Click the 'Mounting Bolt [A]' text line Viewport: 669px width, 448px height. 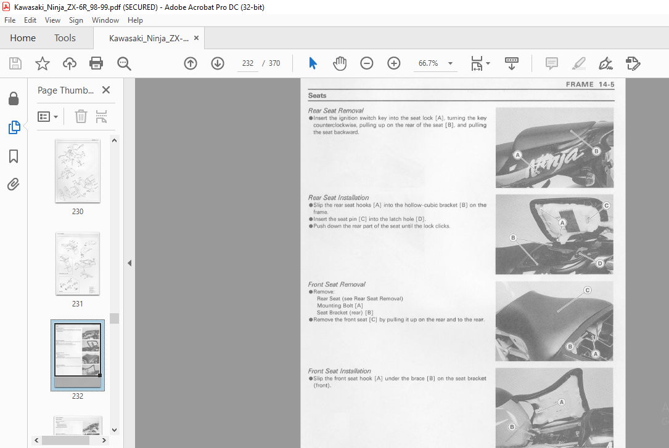[x=340, y=305]
